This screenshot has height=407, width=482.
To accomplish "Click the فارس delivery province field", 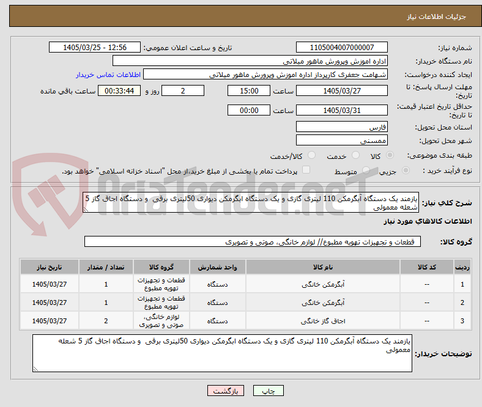I will point(341,127).
